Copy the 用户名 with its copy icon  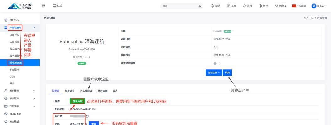click(x=87, y=116)
